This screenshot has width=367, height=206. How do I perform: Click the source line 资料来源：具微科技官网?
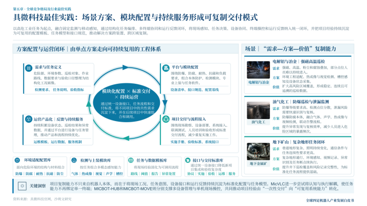point(42,199)
